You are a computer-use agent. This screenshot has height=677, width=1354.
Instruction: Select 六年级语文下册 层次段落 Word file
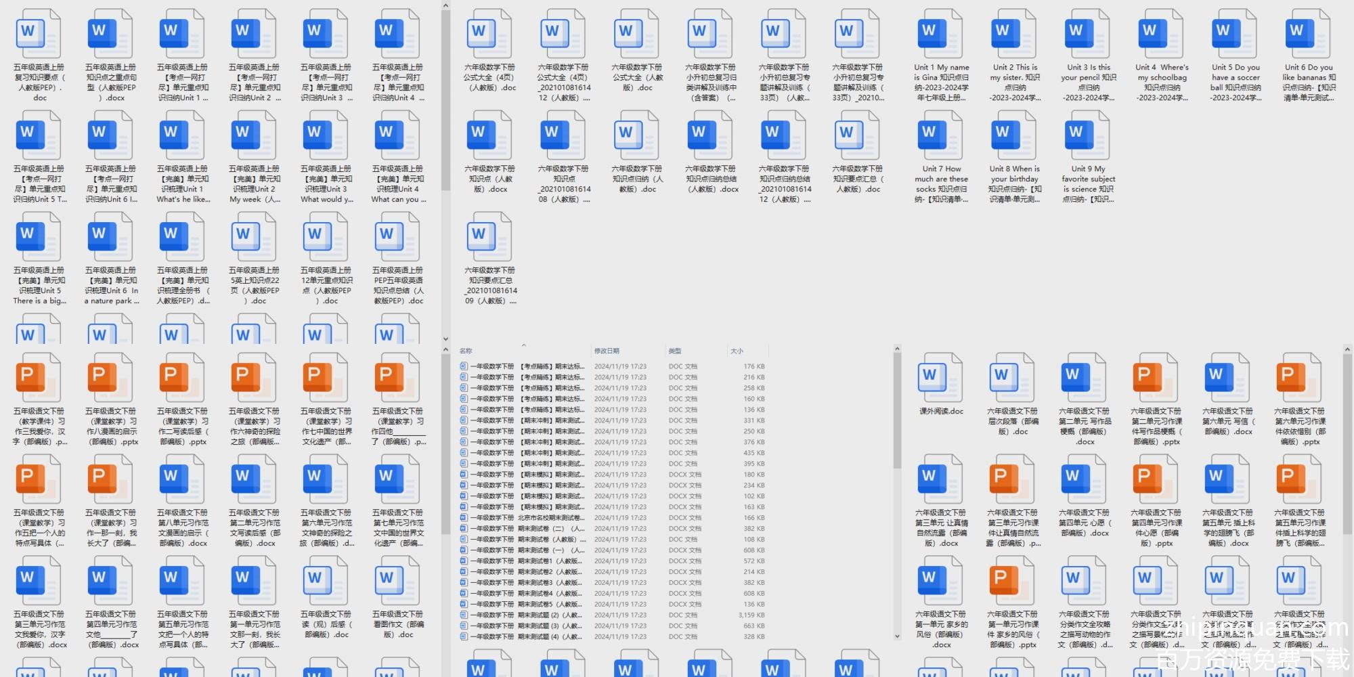1012,378
